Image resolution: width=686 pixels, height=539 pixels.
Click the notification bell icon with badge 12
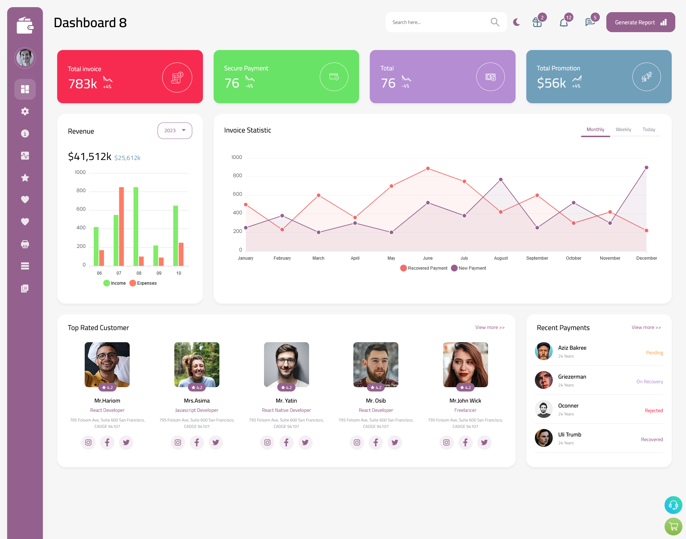563,22
